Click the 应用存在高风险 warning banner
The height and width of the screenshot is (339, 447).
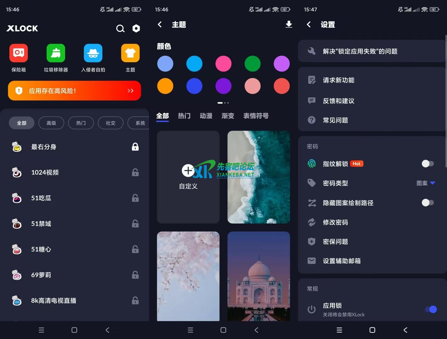pyautogui.click(x=74, y=91)
